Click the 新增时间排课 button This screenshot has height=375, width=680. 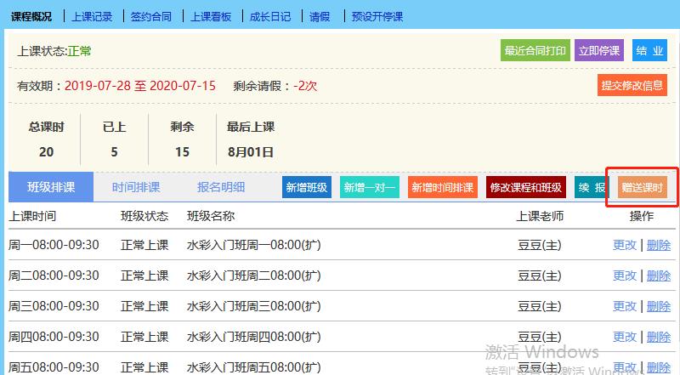click(441, 188)
